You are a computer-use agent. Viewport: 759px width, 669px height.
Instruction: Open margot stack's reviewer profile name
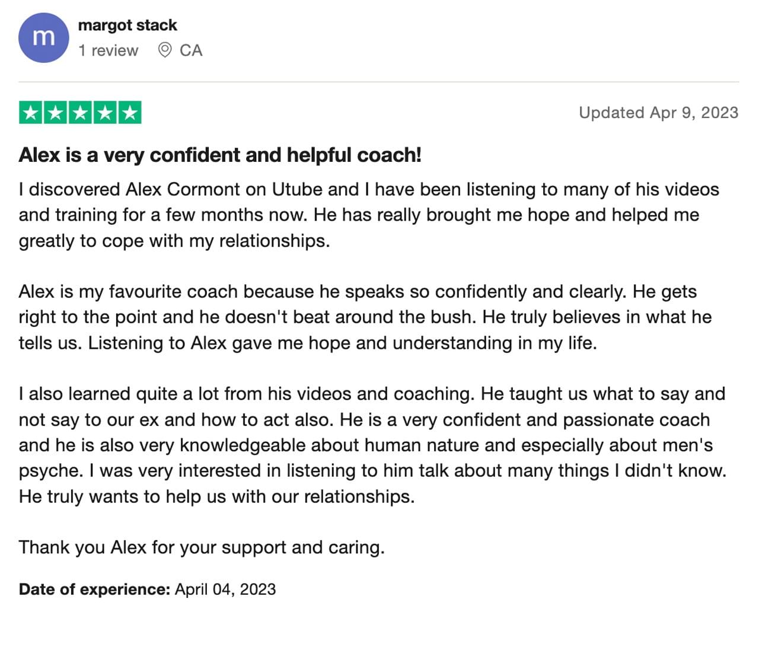pyautogui.click(x=127, y=25)
